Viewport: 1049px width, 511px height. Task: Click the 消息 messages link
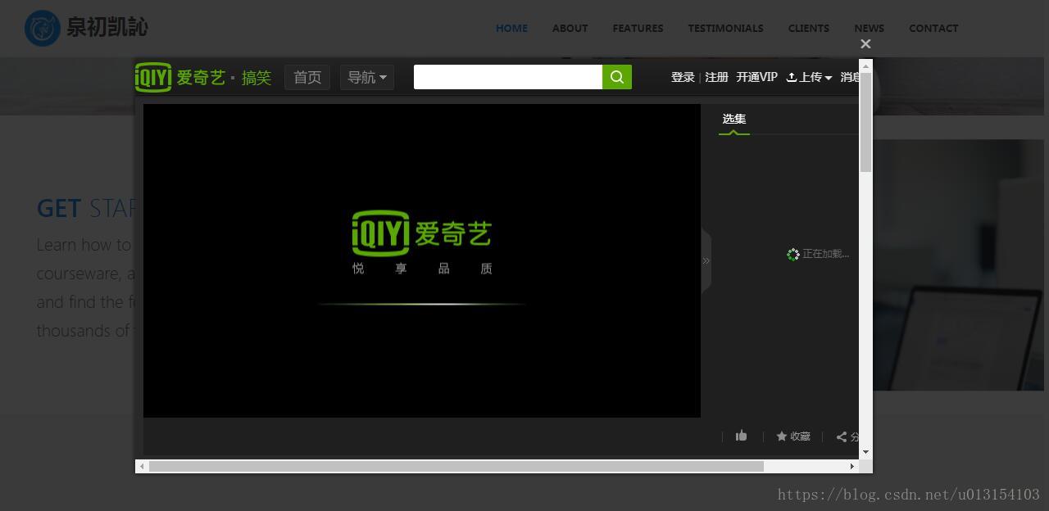[850, 77]
